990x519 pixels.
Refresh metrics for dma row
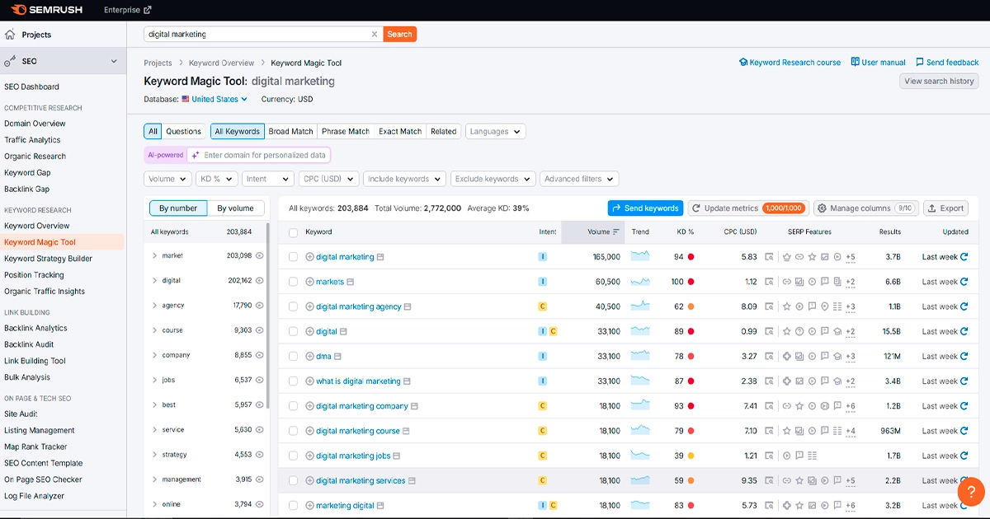click(964, 357)
